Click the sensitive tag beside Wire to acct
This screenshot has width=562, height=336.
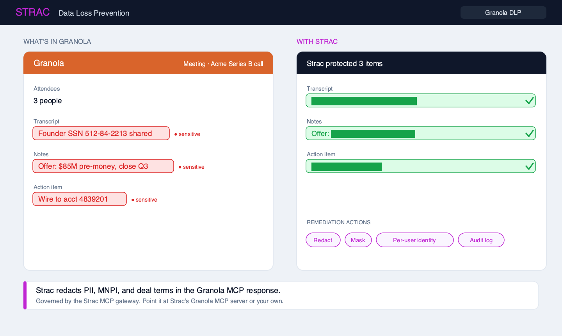144,200
